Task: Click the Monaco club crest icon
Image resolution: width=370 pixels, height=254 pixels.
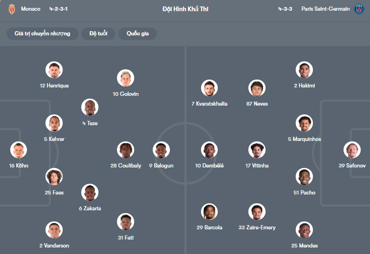Action: point(12,9)
